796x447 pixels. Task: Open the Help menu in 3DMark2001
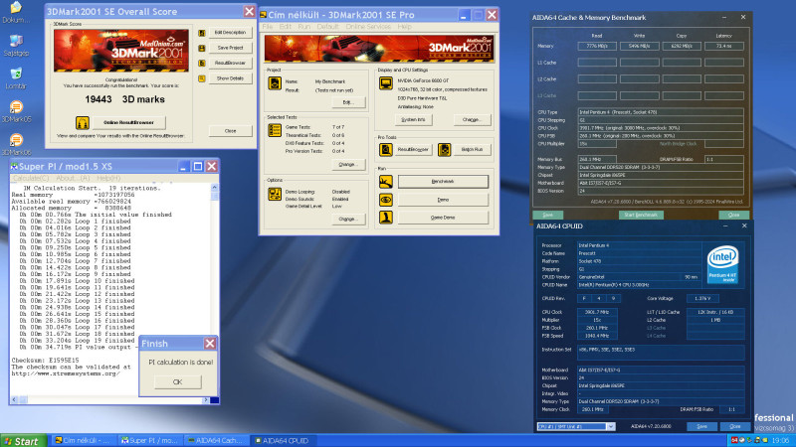[x=404, y=27]
